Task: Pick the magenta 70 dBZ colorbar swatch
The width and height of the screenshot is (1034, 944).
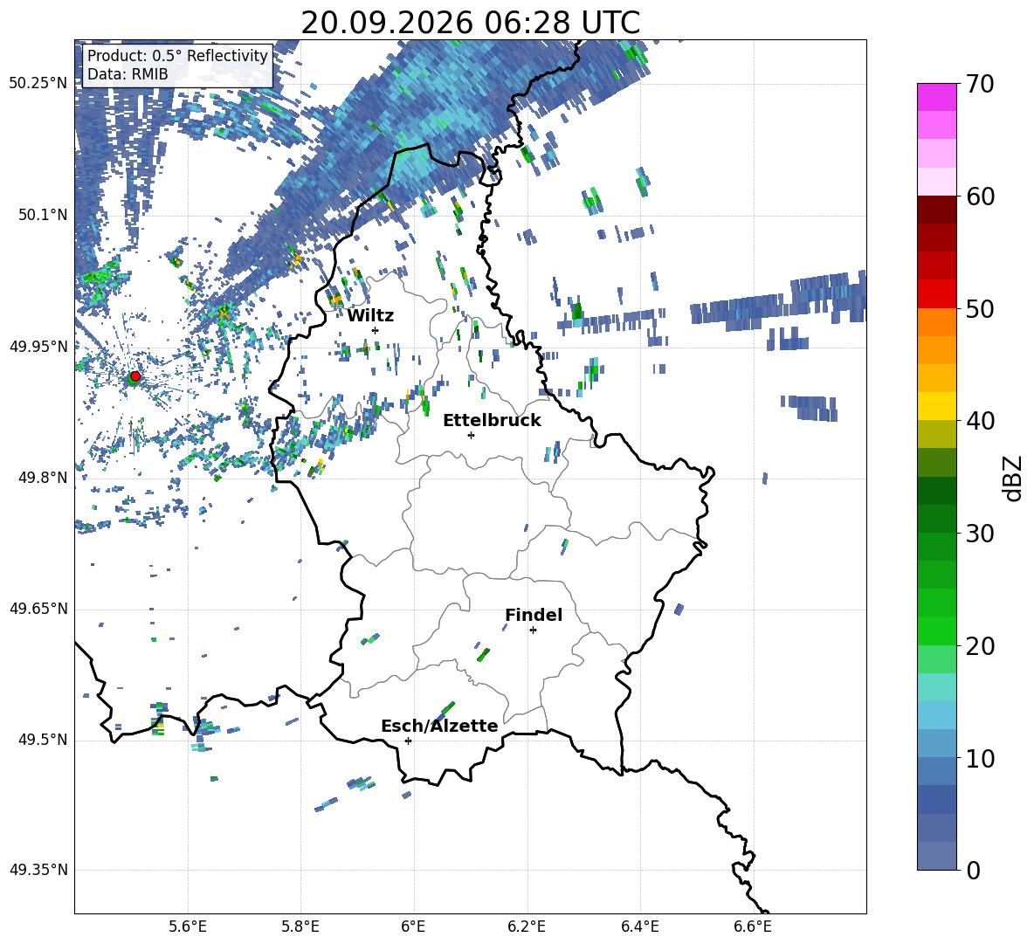Action: [x=936, y=98]
